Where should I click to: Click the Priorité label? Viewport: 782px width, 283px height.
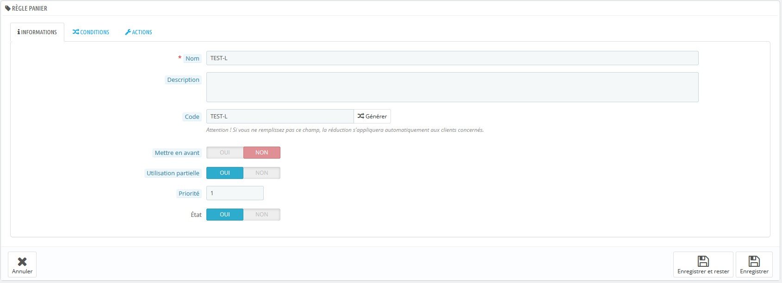coord(189,194)
